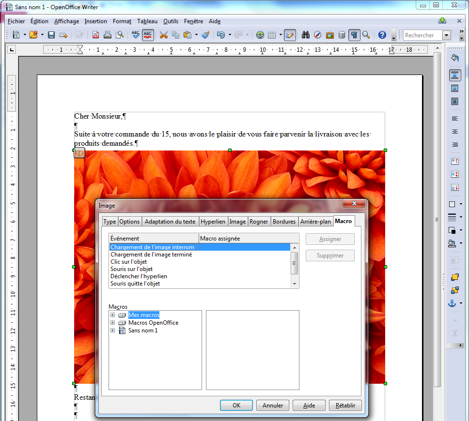Click the Zoom magnifier icon
Screen dimensions: 469x421
pyautogui.click(x=366, y=35)
